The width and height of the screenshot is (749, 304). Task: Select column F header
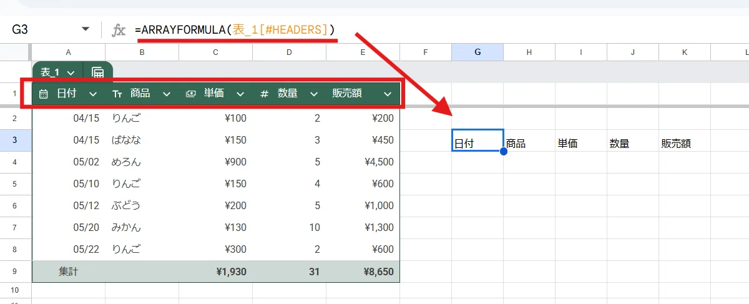point(426,52)
